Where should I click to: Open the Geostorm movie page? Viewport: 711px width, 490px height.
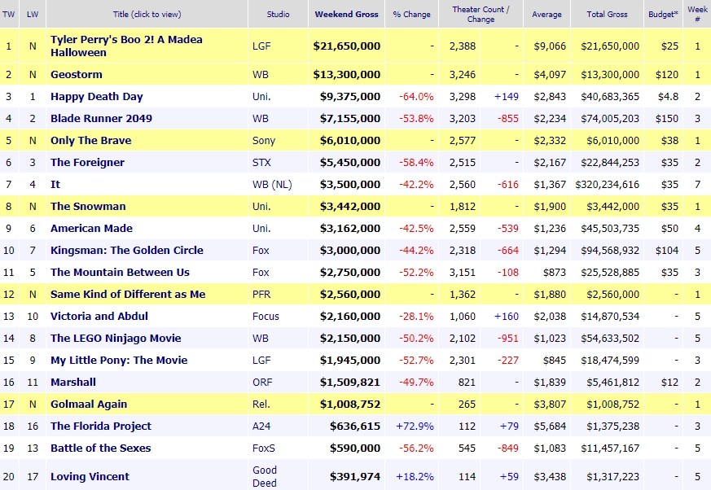(77, 74)
